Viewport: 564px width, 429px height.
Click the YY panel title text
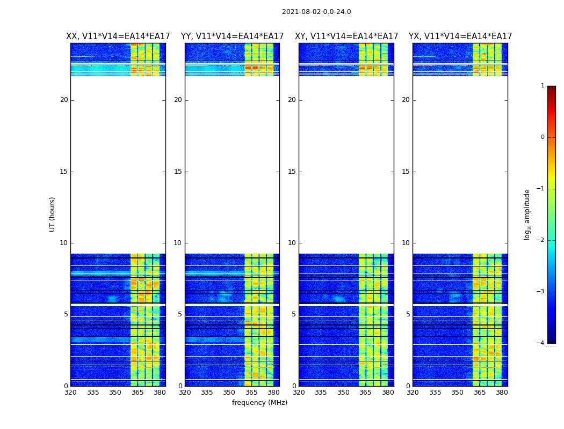pos(232,36)
